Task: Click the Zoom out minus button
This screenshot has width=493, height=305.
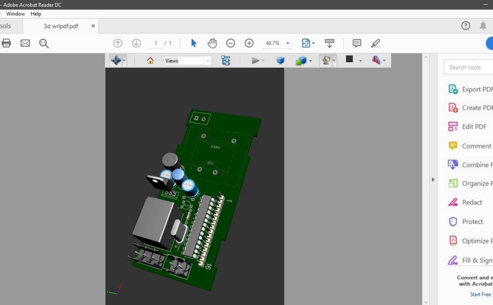Action: pyautogui.click(x=231, y=43)
